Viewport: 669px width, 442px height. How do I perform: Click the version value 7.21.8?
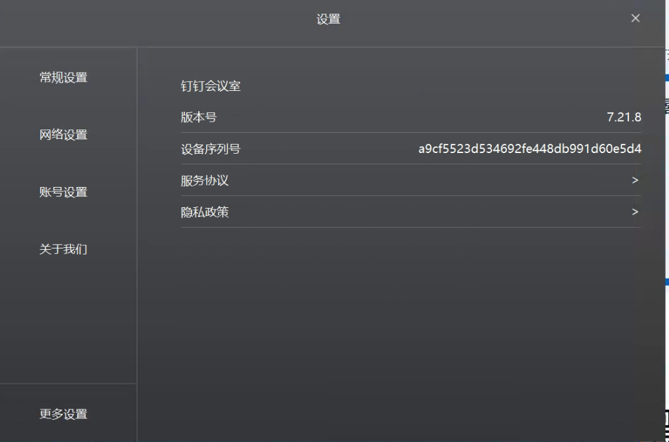tap(624, 117)
